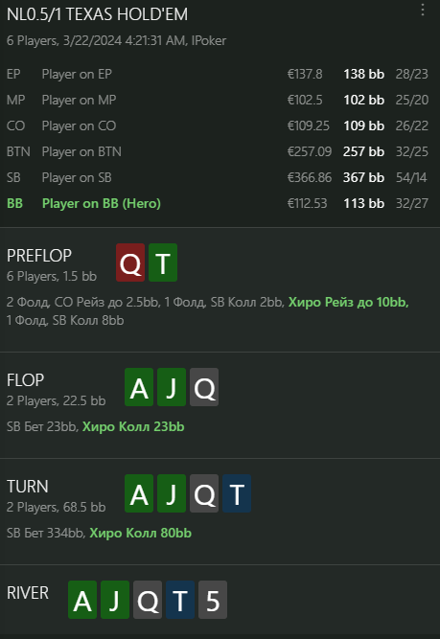Select Player on EP row
Image resolution: width=440 pixels, height=639 pixels.
pyautogui.click(x=218, y=74)
